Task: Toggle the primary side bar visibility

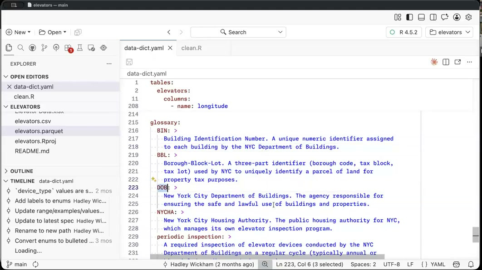Action: (x=409, y=17)
